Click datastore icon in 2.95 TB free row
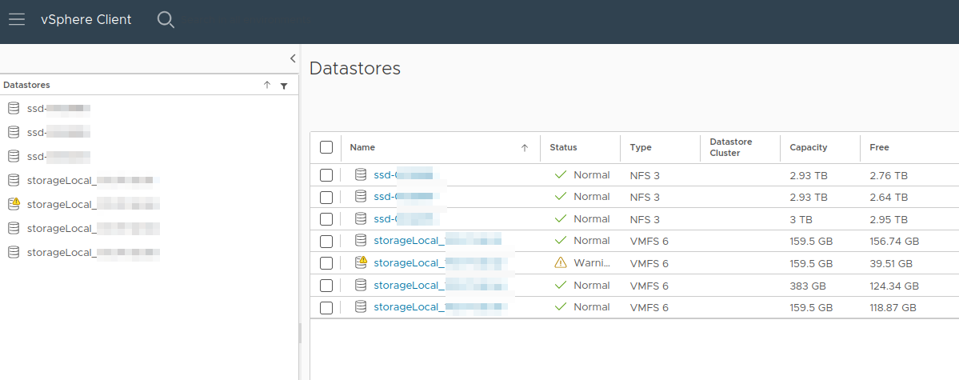959x380 pixels. click(x=361, y=218)
